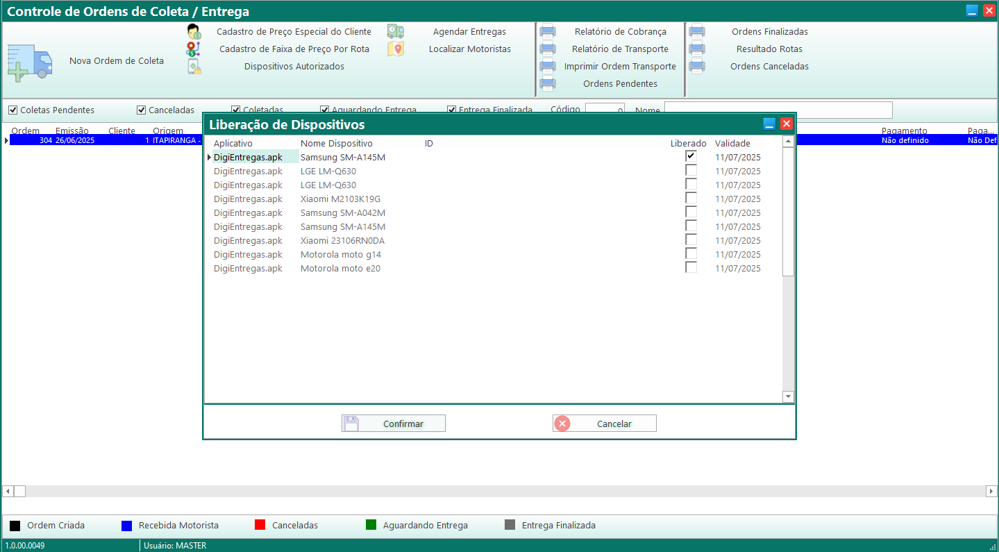This screenshot has width=999, height=552.
Task: Click the Ordens Finalizadas printer icon
Action: pos(697,32)
